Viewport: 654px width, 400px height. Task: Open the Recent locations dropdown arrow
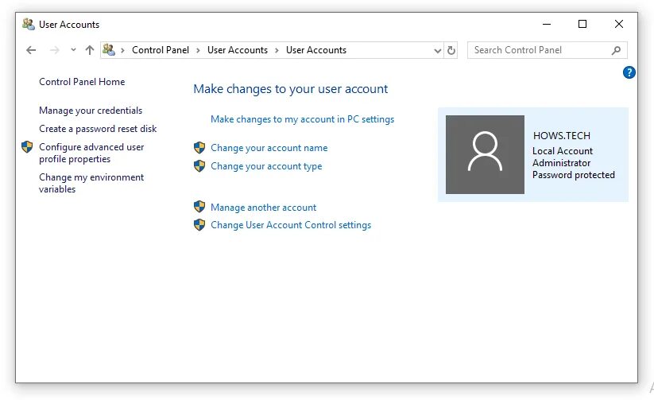pyautogui.click(x=73, y=50)
